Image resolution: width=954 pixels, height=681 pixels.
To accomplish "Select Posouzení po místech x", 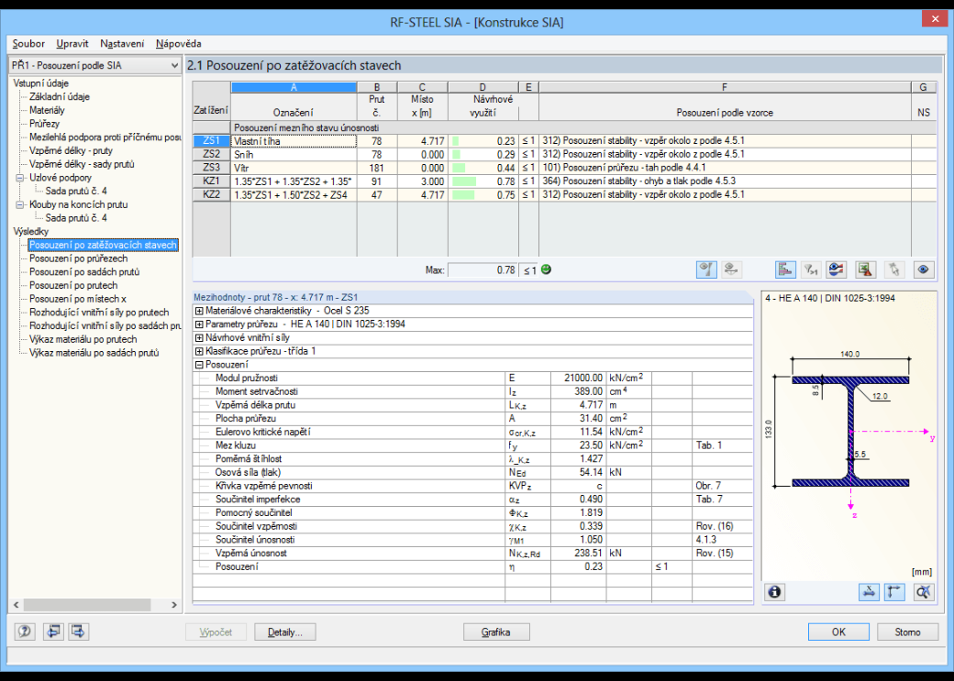I will pos(78,299).
